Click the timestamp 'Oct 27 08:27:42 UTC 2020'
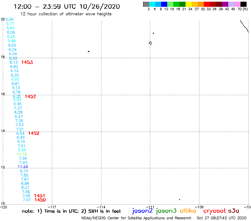The image size is (251, 221). (x=221, y=218)
